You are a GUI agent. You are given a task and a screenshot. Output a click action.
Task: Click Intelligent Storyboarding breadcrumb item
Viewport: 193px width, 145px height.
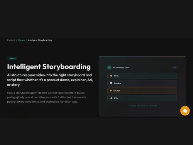coord(40,40)
